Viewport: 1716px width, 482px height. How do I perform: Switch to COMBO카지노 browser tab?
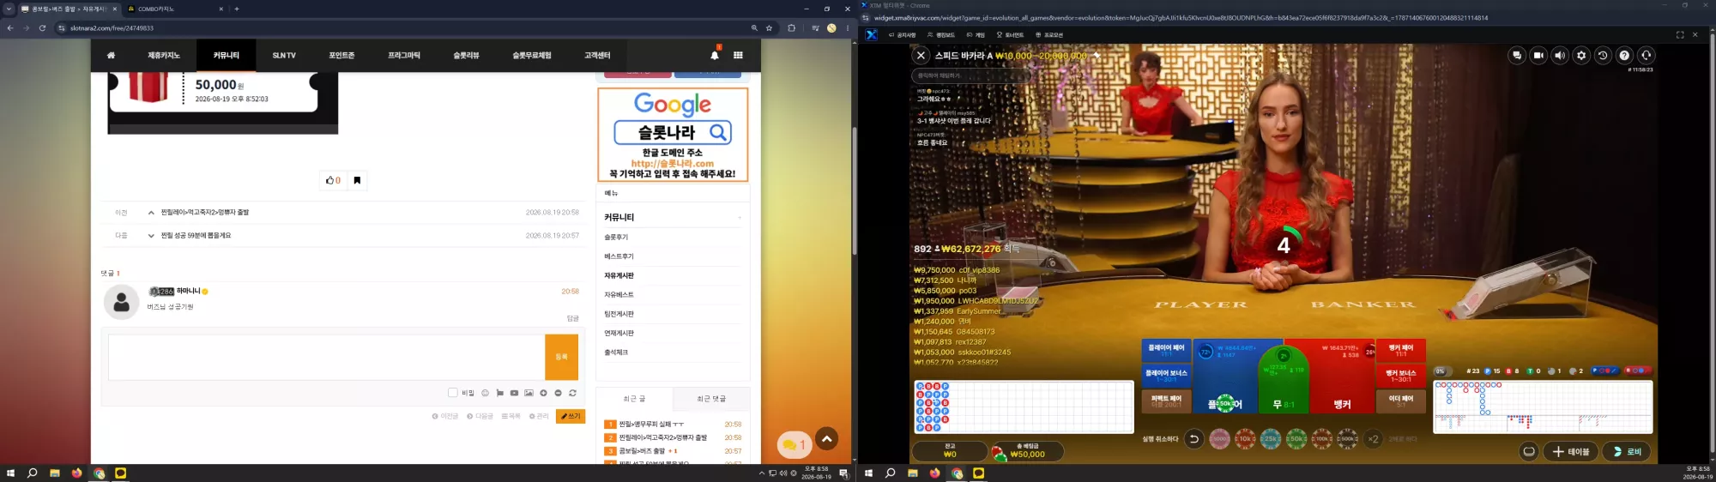pyautogui.click(x=156, y=9)
